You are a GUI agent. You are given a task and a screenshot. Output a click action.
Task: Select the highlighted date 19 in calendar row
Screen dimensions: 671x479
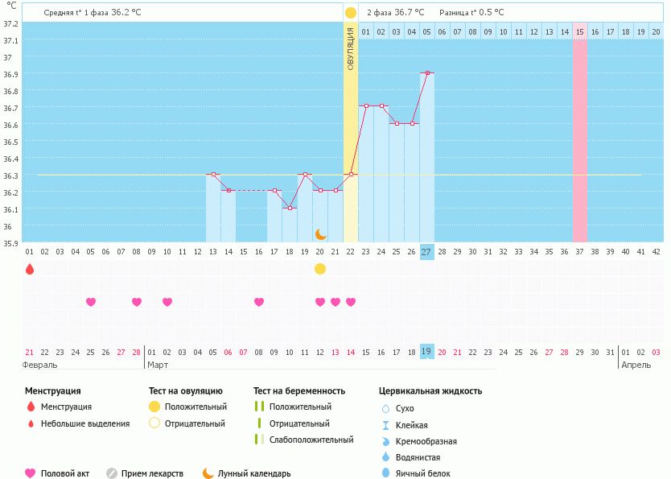click(x=426, y=352)
